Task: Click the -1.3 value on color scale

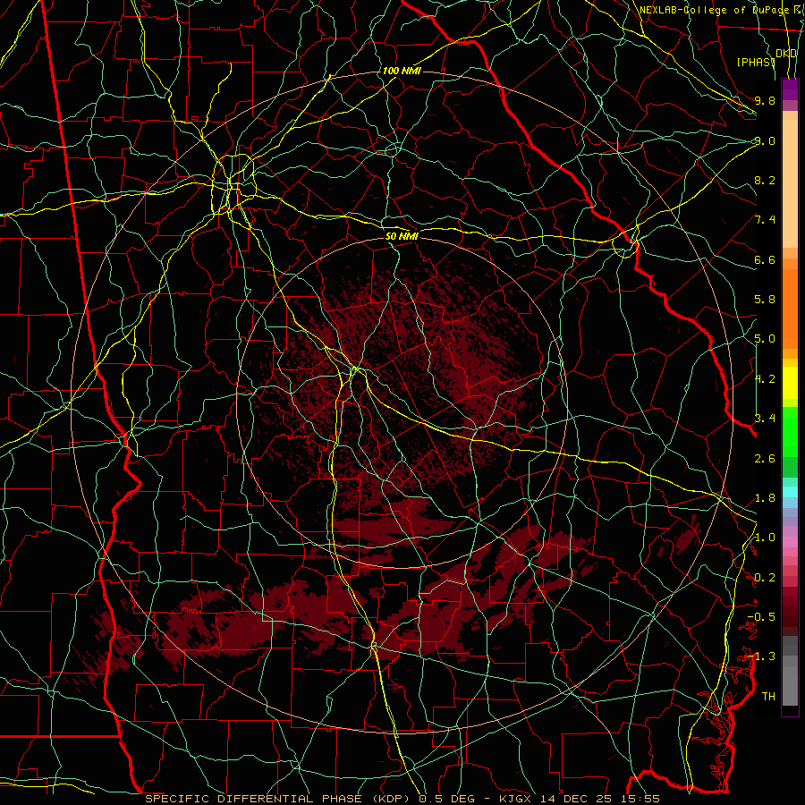Action: [761, 657]
